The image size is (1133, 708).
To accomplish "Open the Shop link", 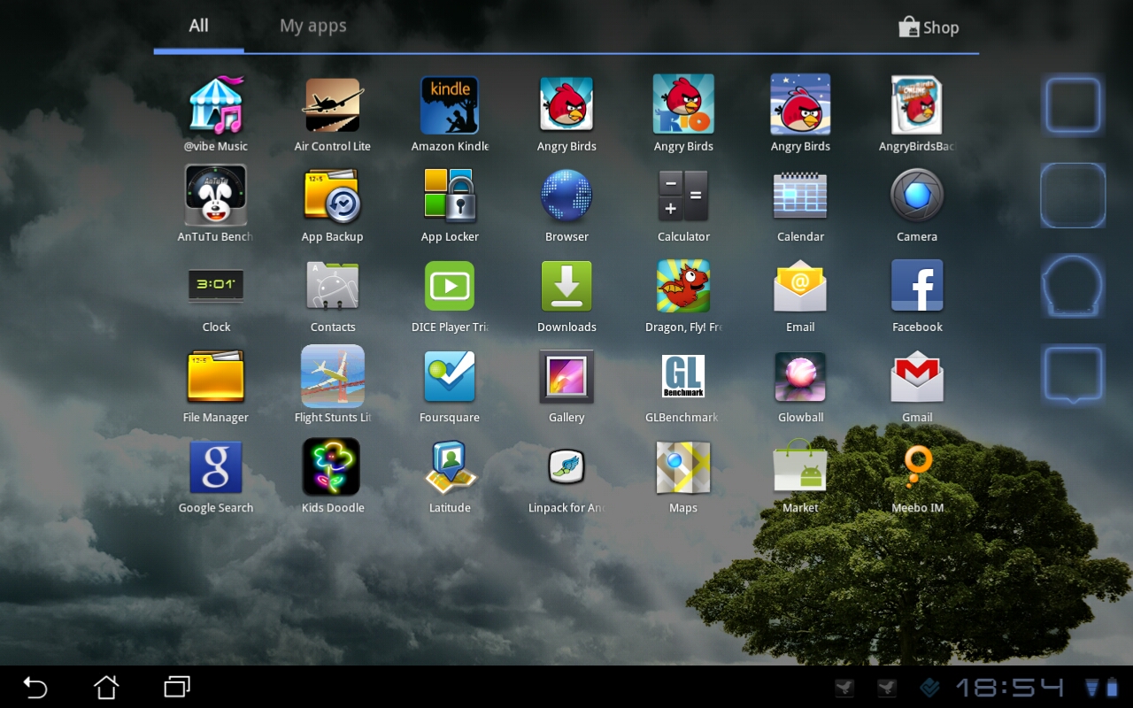I will 929,27.
